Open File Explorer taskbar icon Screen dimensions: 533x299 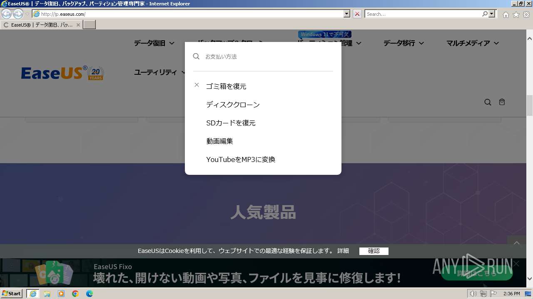coord(47,294)
